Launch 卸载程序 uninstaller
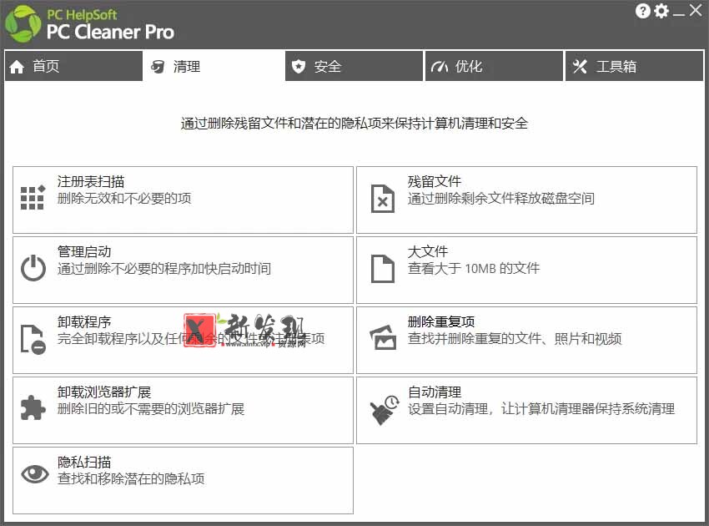 pos(183,340)
